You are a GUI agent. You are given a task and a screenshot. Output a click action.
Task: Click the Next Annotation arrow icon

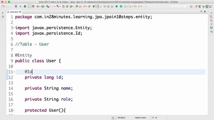(x=125, y=6)
